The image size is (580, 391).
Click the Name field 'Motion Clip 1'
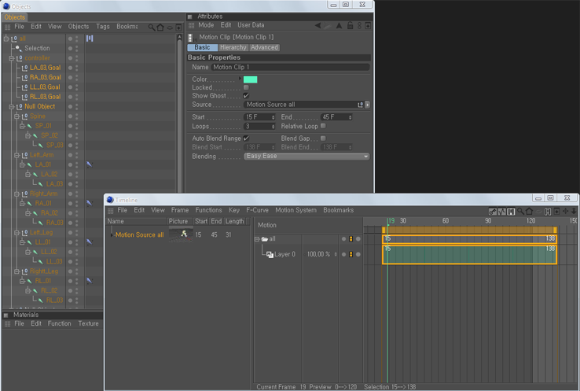click(x=290, y=67)
